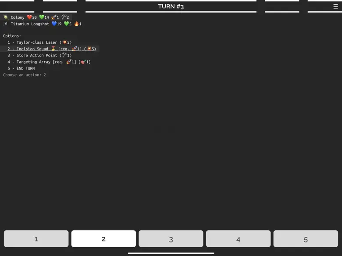Click the 'Options:' label
342x256 pixels.
tap(12, 36)
